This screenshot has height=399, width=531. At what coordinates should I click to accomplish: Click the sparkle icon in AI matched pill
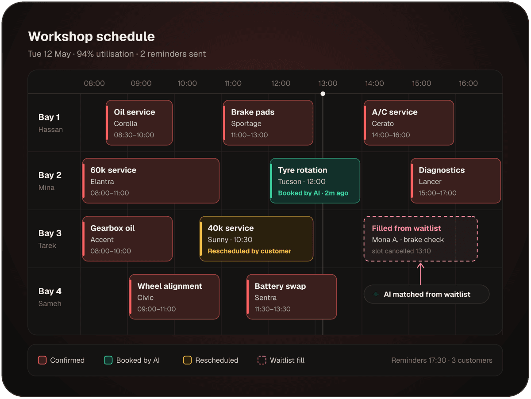(376, 294)
